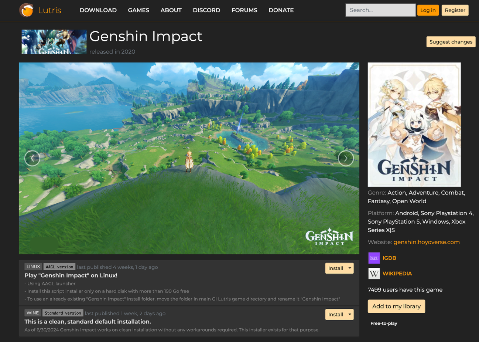
Task: Navigate to the GAMES section
Action: click(138, 10)
